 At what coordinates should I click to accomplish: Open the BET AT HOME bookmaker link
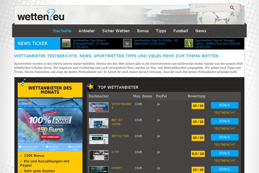tap(117, 122)
